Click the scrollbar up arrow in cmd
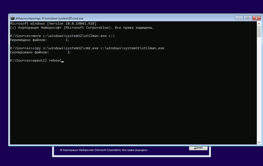This screenshot has height=166, width=263. [259, 24]
